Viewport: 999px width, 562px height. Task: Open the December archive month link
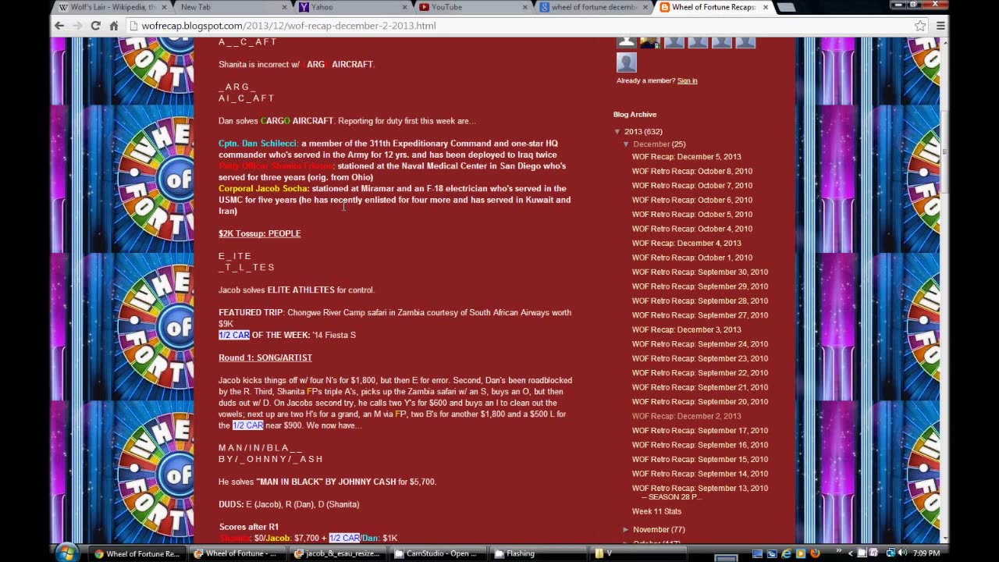click(x=651, y=144)
